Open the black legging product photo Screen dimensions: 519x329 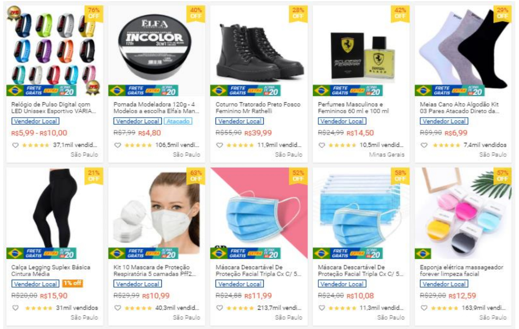pos(55,213)
